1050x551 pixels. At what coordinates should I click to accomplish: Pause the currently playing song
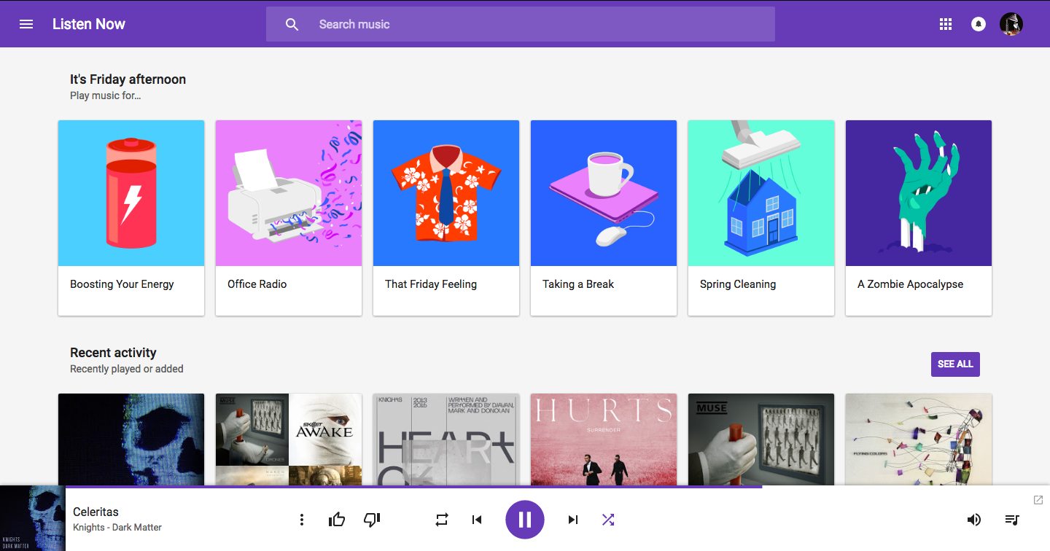[525, 520]
